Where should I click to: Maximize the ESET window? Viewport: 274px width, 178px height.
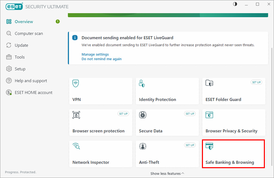257,4
